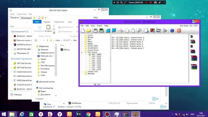Select the Cursor folder in resource tree
208x117 pixels.
[90, 35]
